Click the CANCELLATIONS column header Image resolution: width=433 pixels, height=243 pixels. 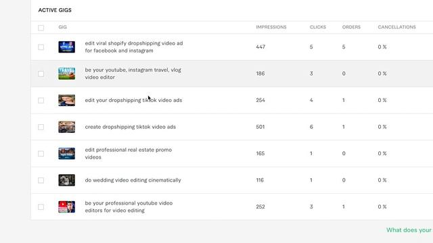[396, 27]
